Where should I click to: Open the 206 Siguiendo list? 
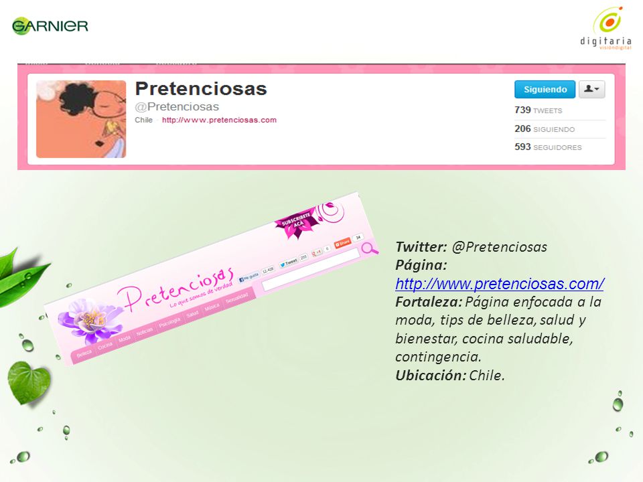point(545,129)
